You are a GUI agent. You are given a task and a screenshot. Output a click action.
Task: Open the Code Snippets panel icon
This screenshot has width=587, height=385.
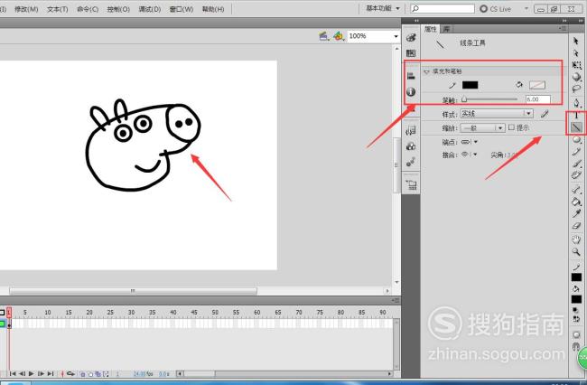point(411,130)
